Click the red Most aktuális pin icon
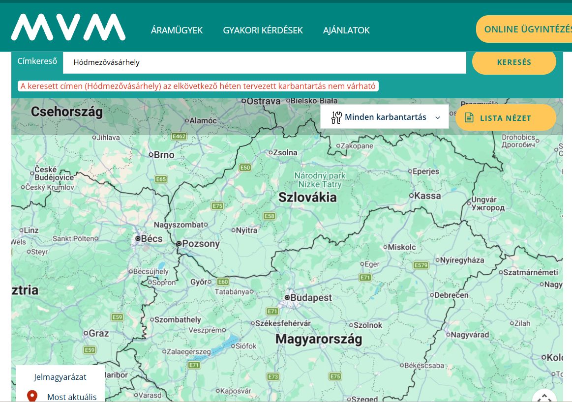This screenshot has height=402, width=572. point(32,396)
